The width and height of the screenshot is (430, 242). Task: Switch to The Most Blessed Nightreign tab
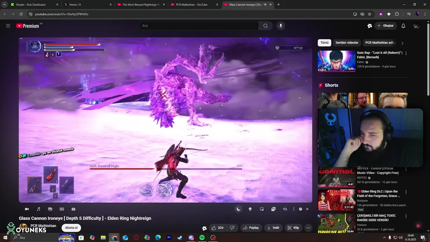141,5
